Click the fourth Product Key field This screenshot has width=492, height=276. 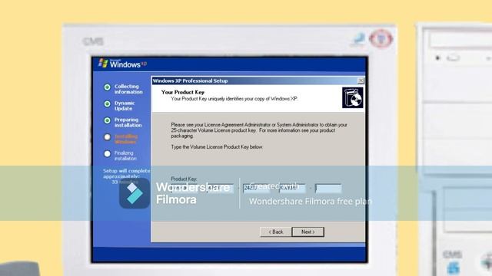coord(292,189)
